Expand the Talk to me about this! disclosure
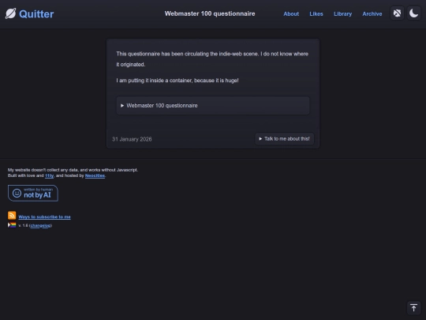426x320 pixels. 284,139
